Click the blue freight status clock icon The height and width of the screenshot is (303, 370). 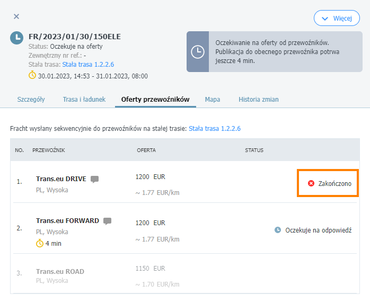pos(17,38)
